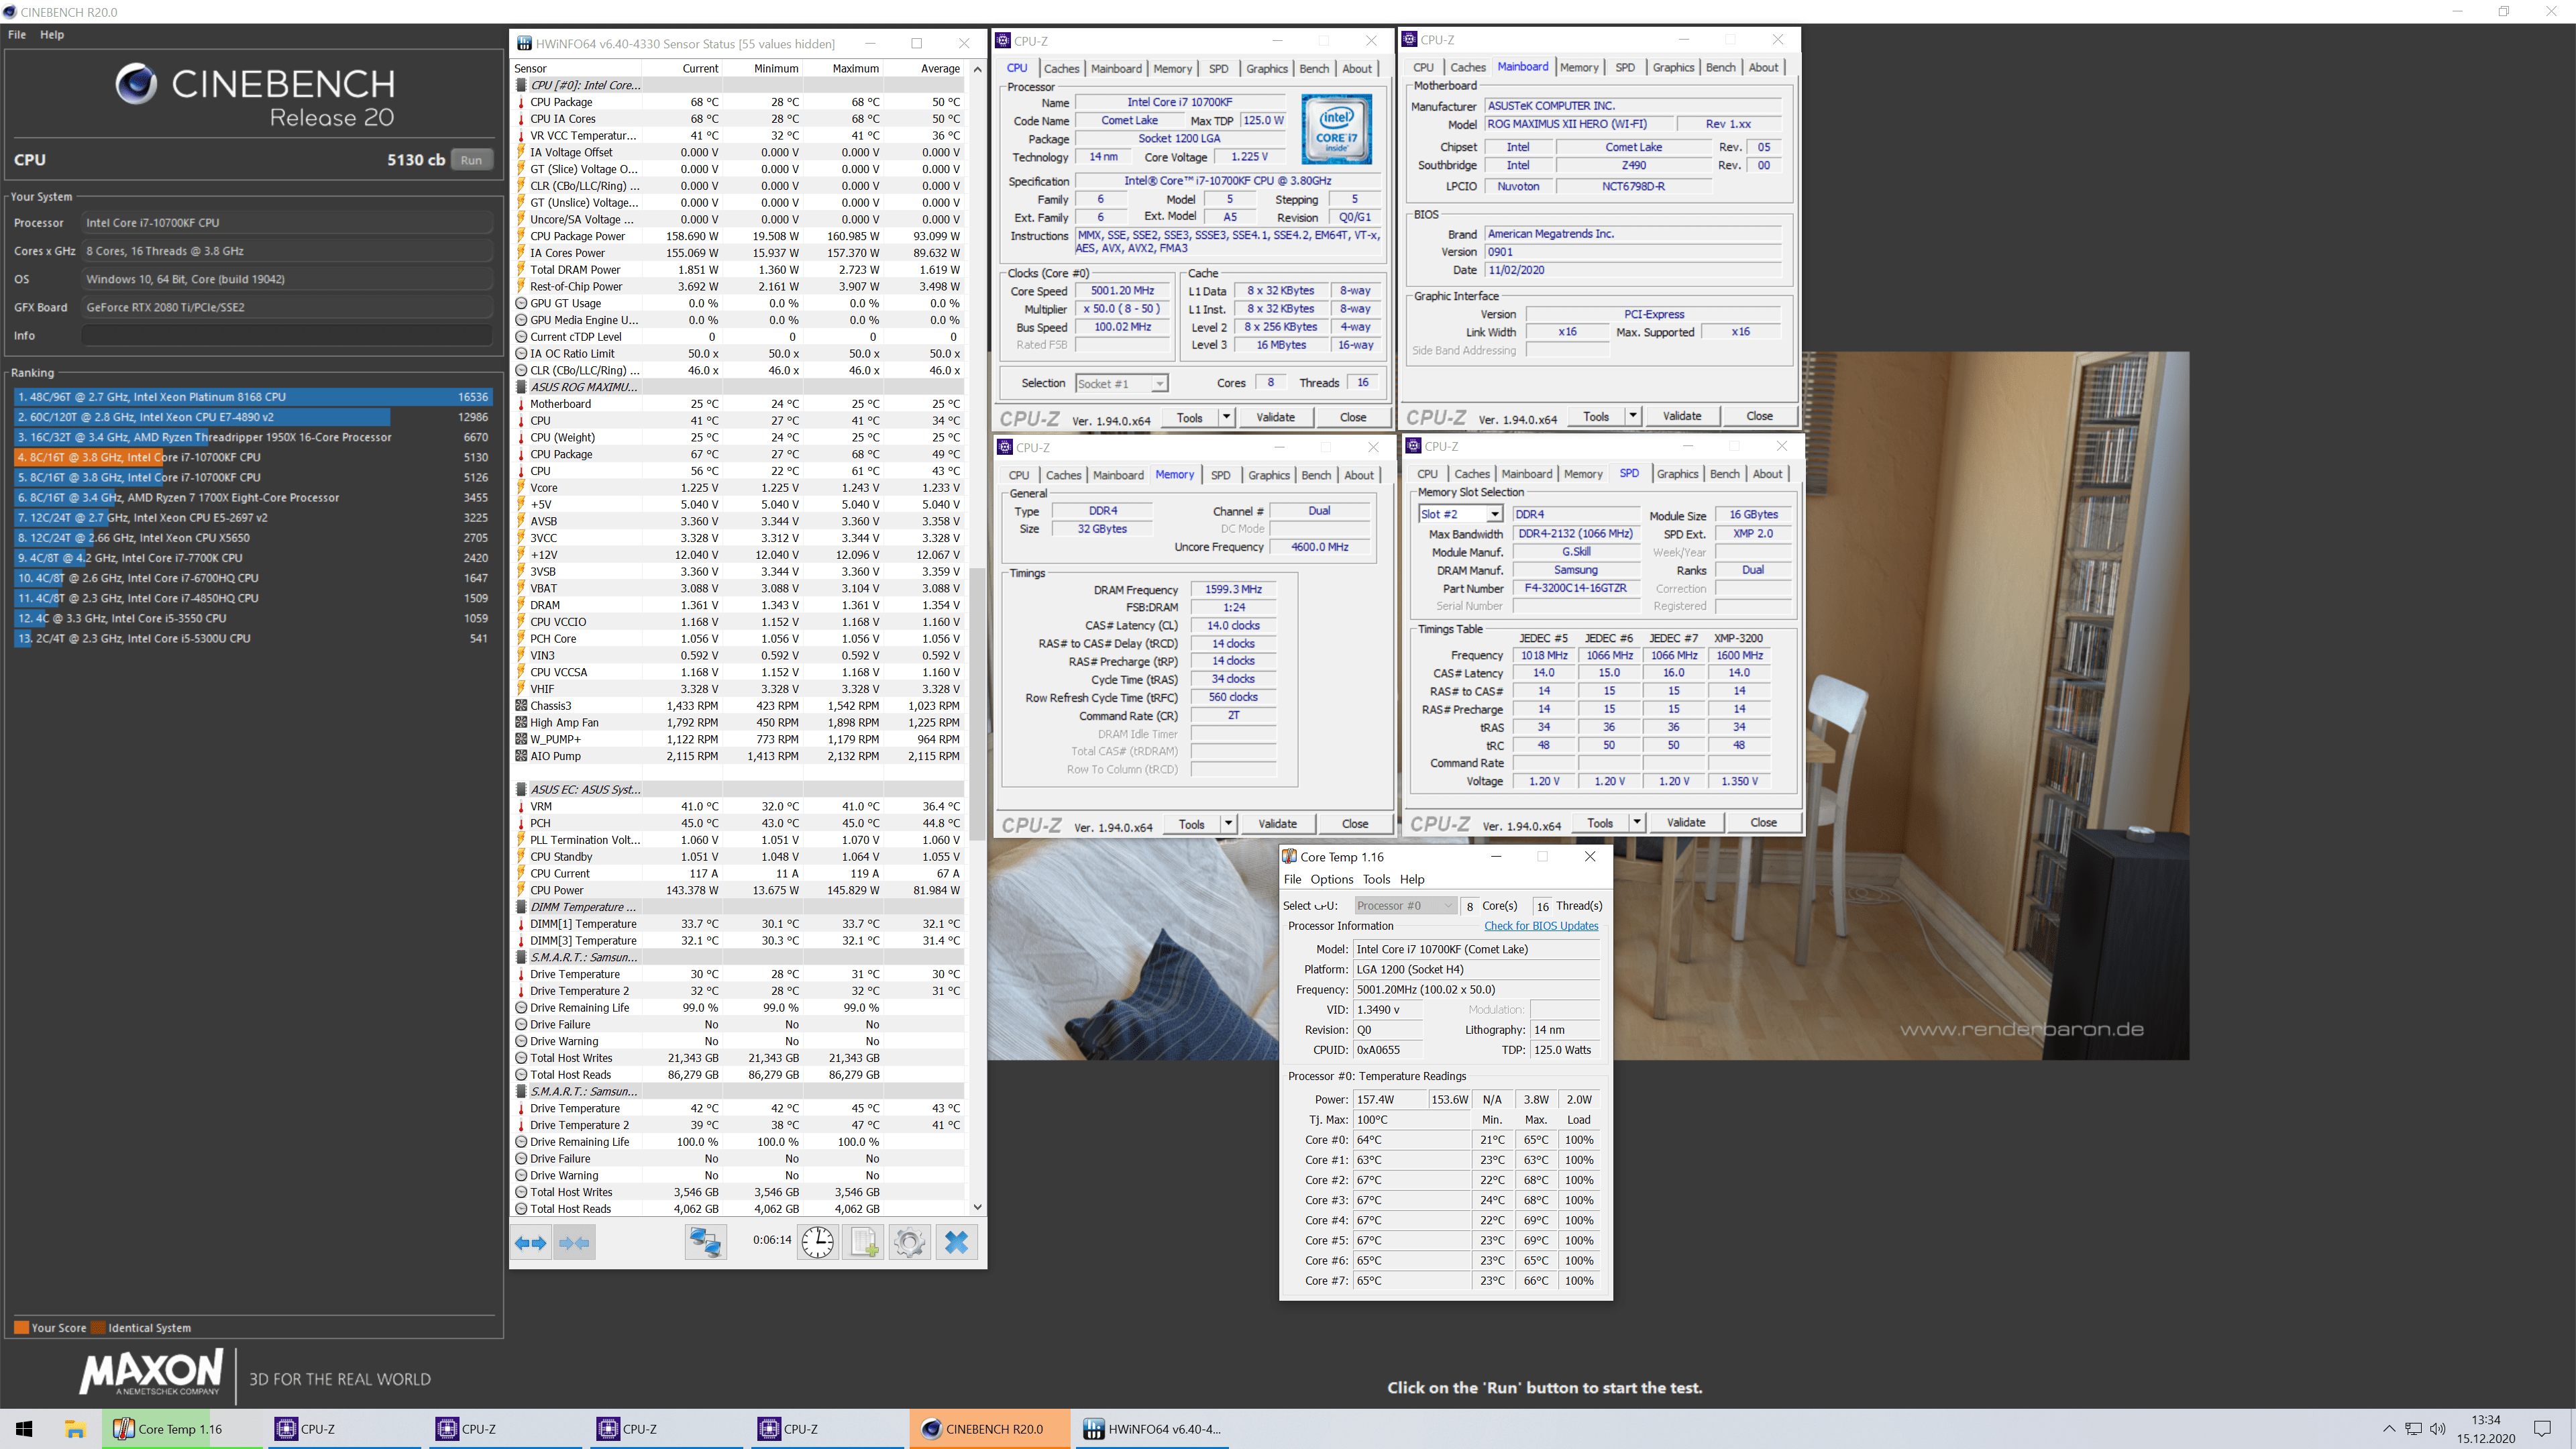Click the Info field in Cinebench
Viewport: 2576px width, 1449px height.
click(287, 336)
